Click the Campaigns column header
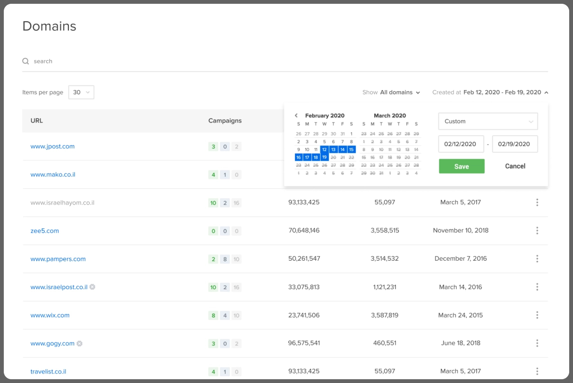Screen dimensions: 573x383 (x=225, y=121)
